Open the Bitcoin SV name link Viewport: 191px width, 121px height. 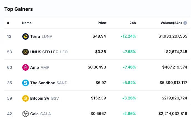click(40, 98)
